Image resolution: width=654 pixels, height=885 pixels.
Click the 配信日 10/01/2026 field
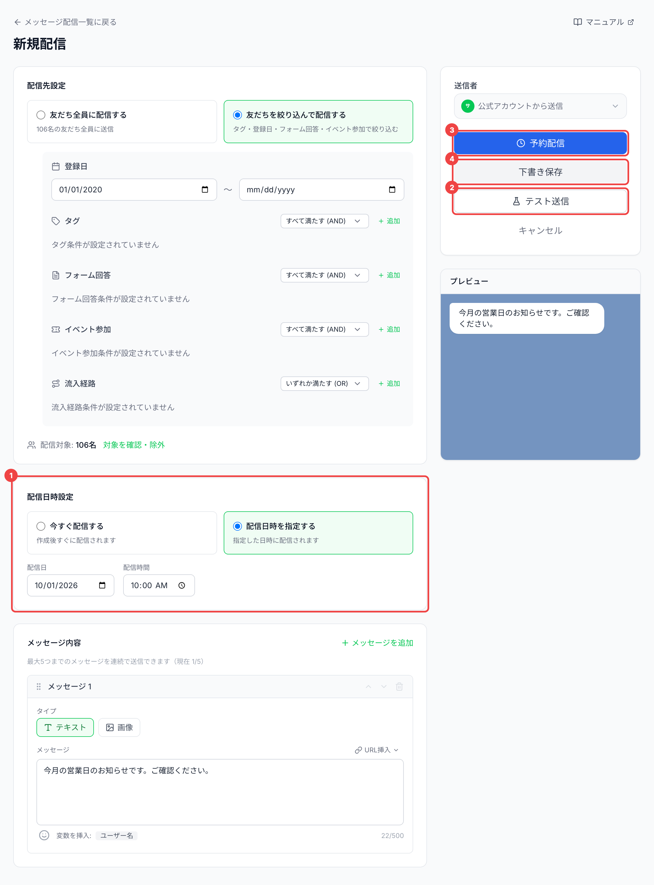70,585
